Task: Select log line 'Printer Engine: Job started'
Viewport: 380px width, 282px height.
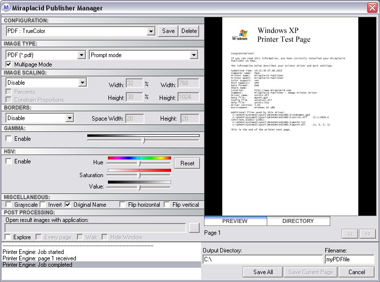Action: pyautogui.click(x=33, y=252)
